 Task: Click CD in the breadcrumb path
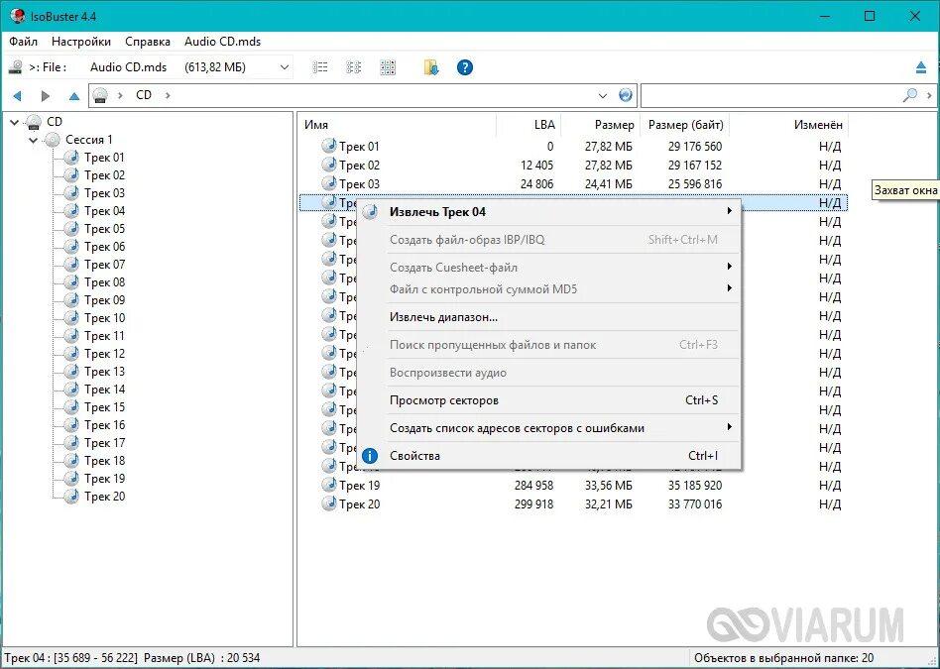tap(144, 95)
